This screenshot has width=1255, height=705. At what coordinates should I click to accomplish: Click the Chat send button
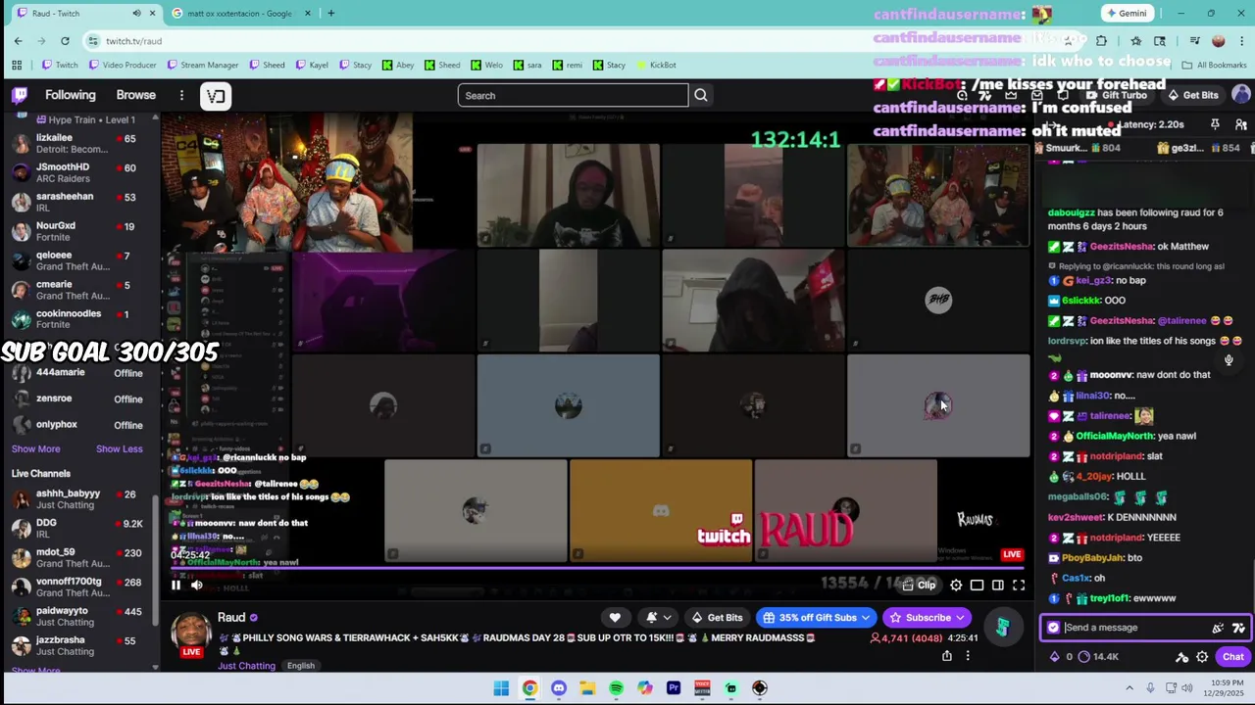coord(1232,657)
